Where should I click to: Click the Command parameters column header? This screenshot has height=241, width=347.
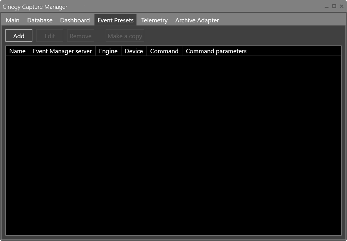click(215, 51)
